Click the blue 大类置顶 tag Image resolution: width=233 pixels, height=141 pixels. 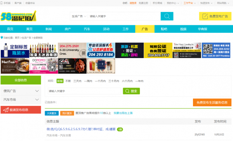(x=52, y=113)
